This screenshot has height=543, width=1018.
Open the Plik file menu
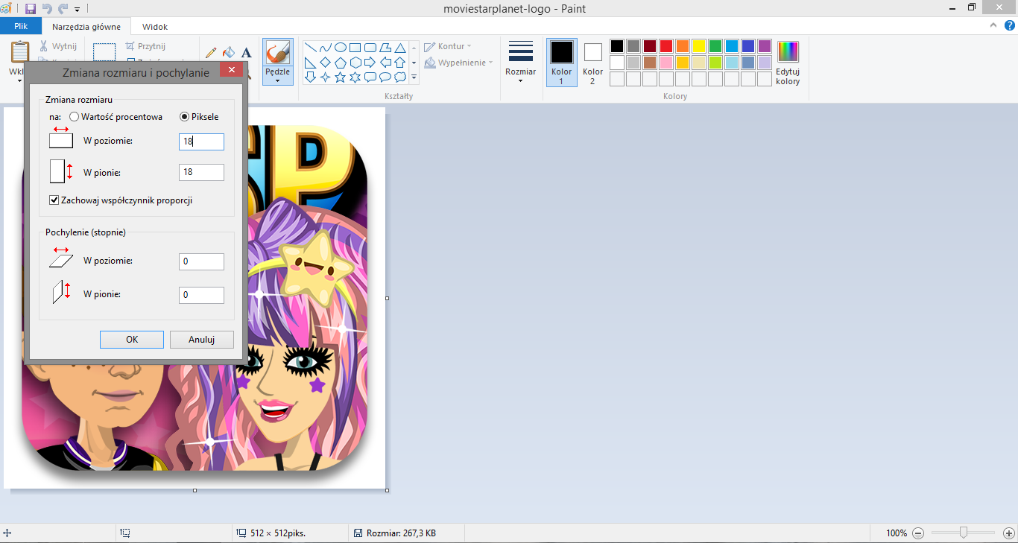tap(21, 26)
